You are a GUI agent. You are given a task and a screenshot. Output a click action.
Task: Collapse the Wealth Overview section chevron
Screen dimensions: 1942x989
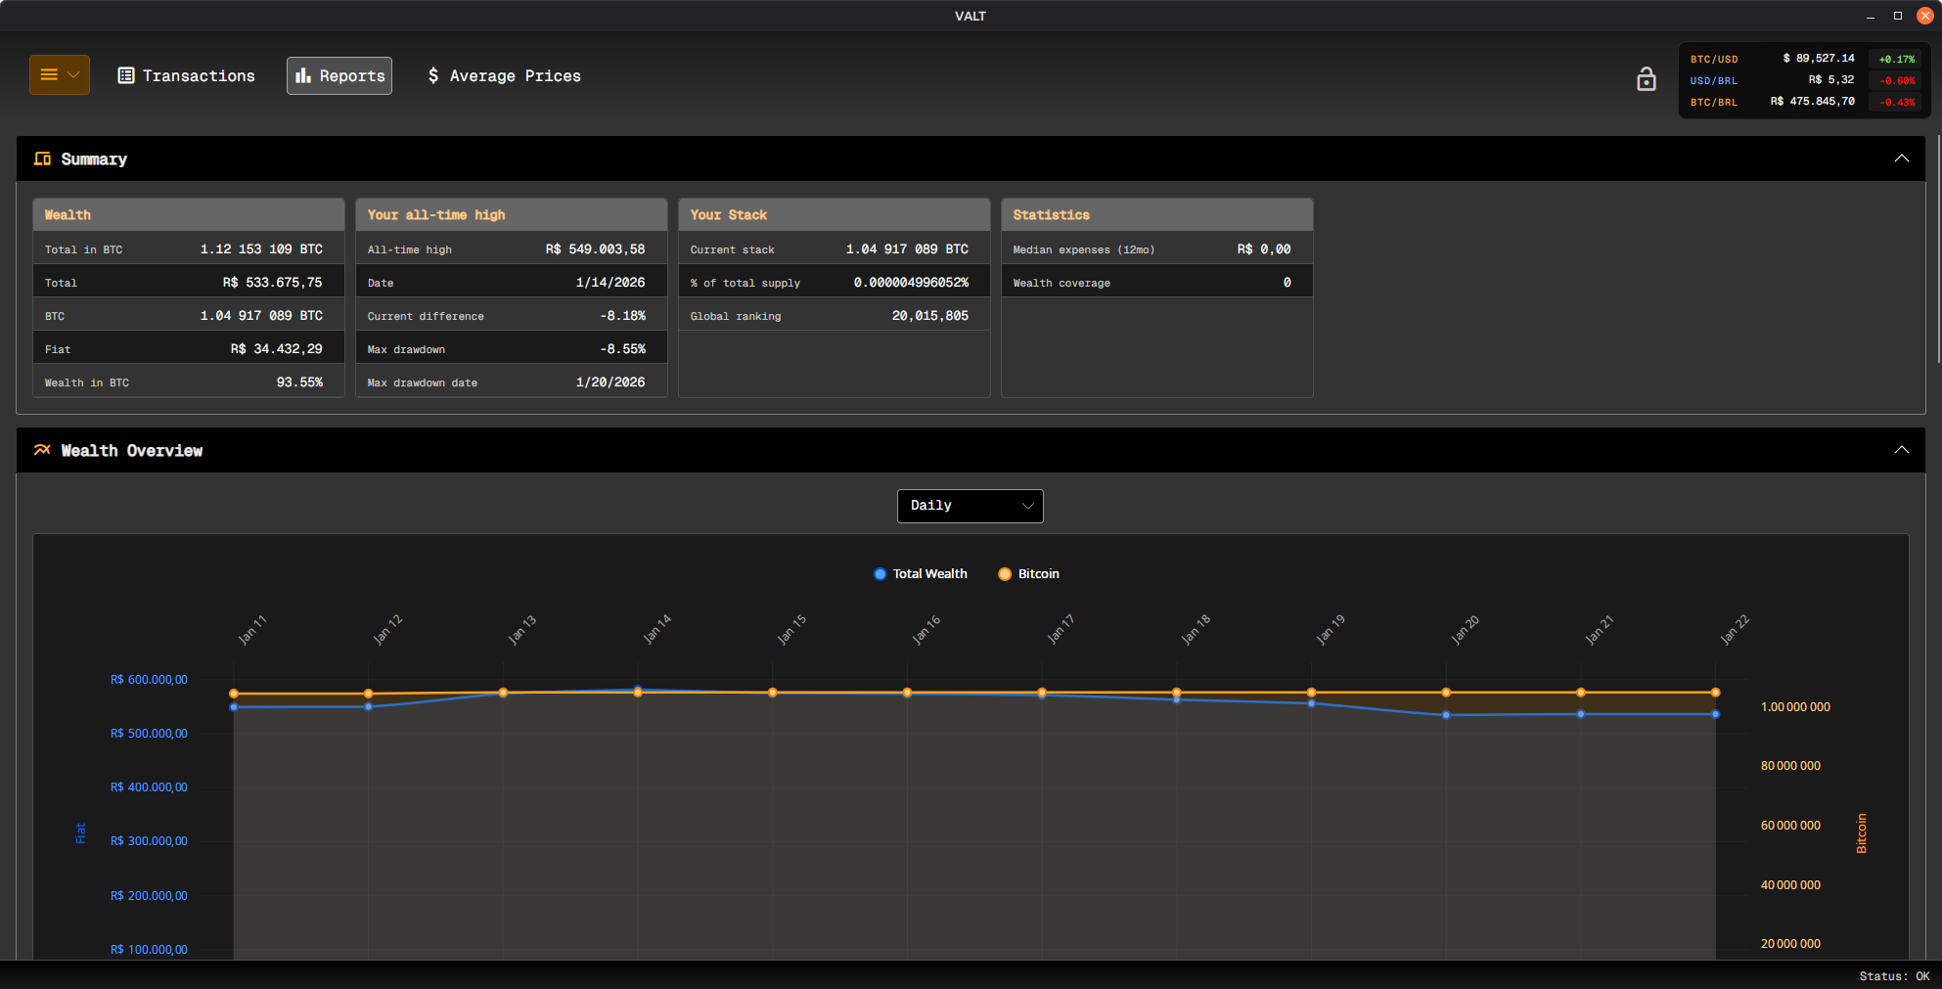click(x=1901, y=450)
